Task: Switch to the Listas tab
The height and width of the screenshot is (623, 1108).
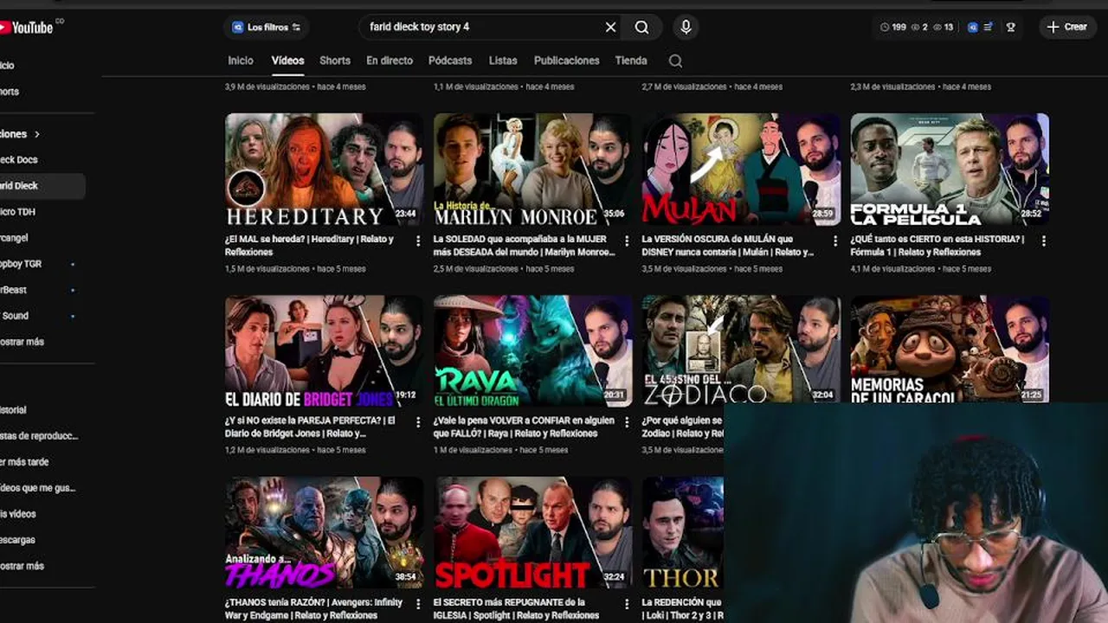Action: click(503, 61)
